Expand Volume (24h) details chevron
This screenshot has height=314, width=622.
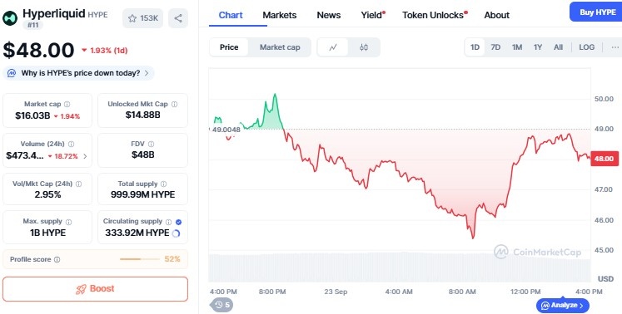click(x=85, y=156)
